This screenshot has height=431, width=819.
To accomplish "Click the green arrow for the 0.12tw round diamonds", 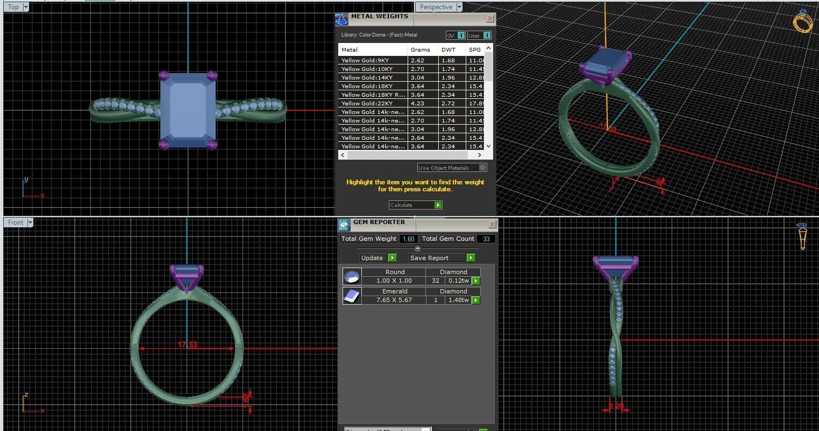I will (476, 281).
